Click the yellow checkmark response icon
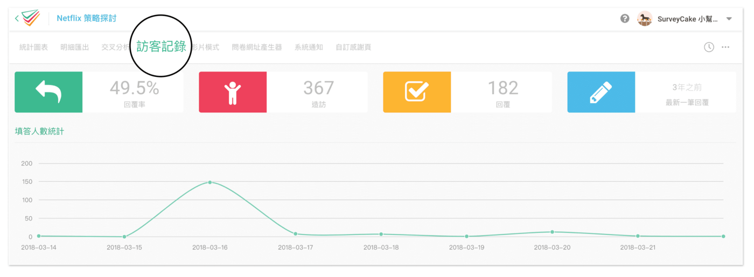 tap(417, 92)
